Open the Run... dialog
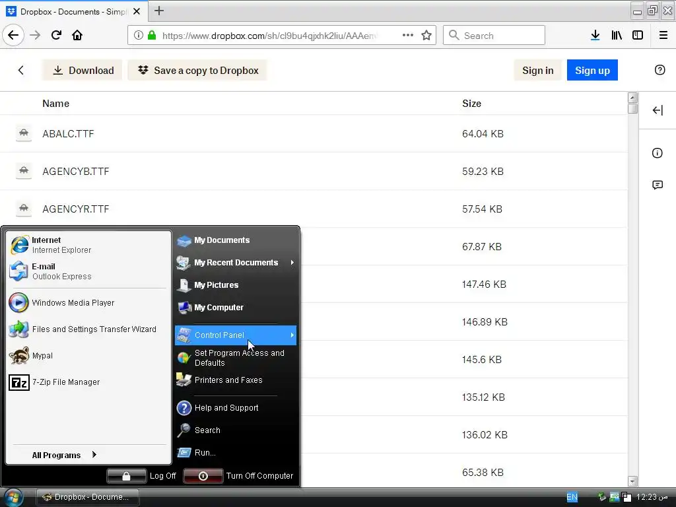 pos(236,453)
